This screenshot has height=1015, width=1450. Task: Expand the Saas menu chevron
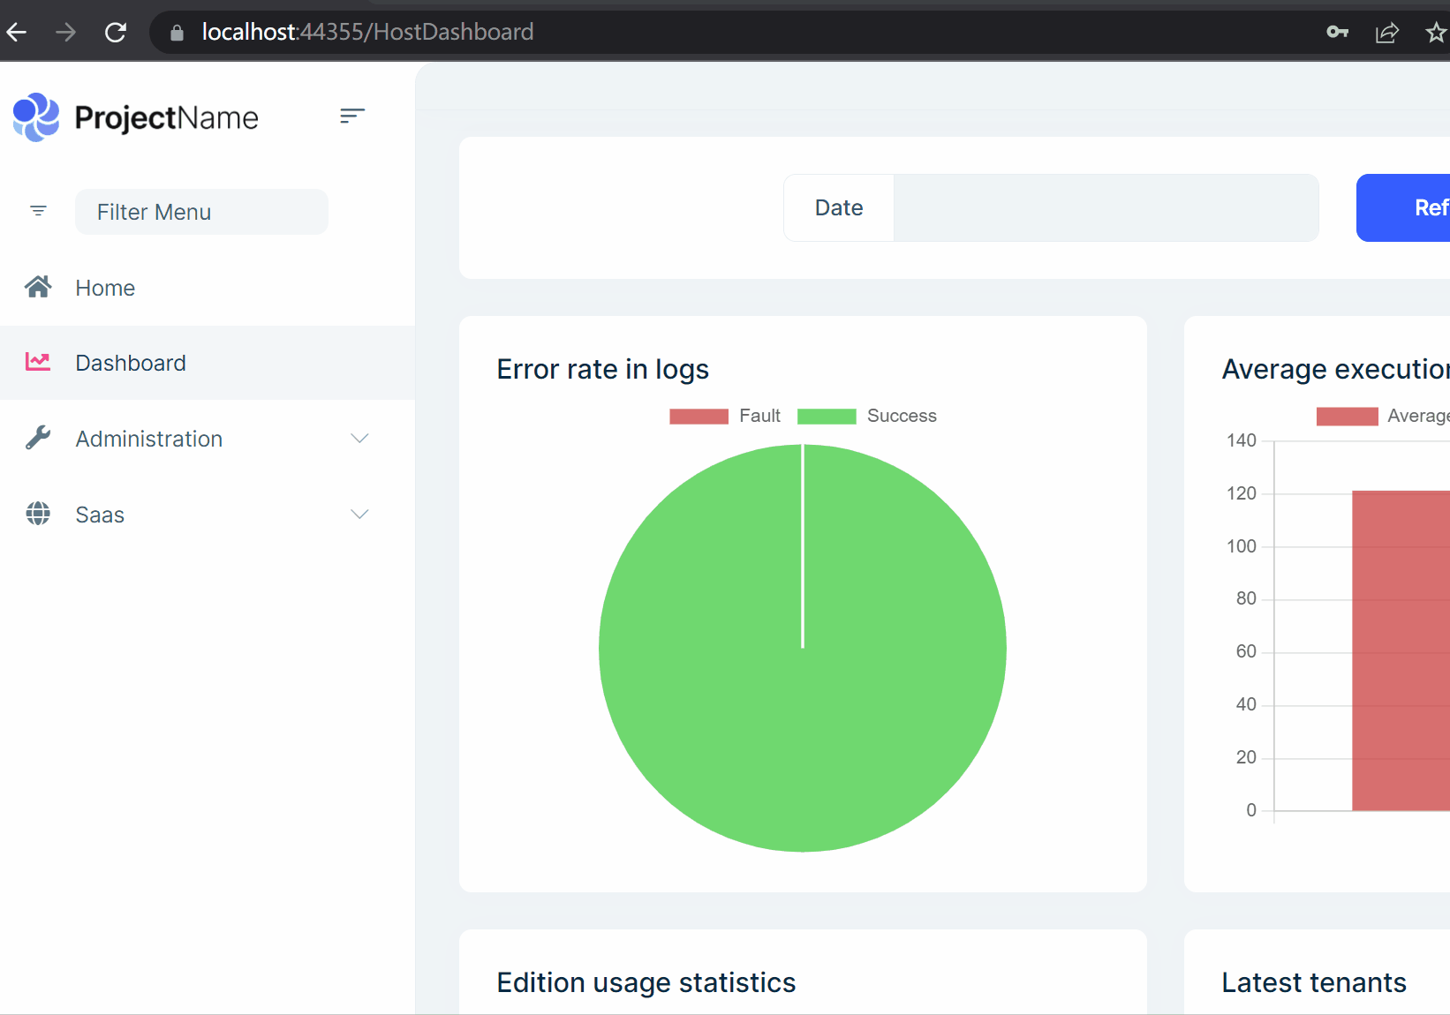click(x=359, y=515)
